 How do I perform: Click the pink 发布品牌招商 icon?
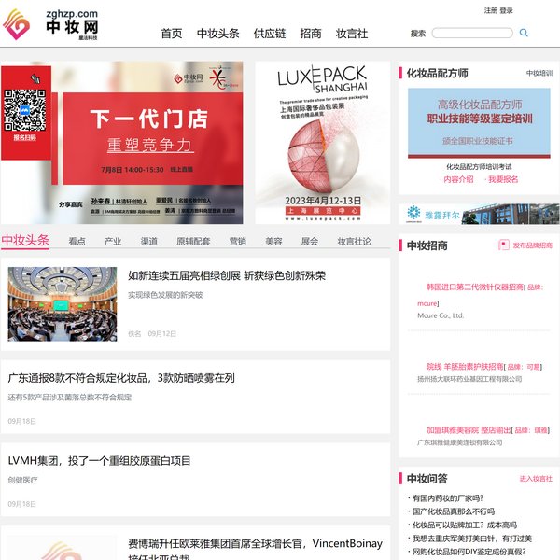504,245
